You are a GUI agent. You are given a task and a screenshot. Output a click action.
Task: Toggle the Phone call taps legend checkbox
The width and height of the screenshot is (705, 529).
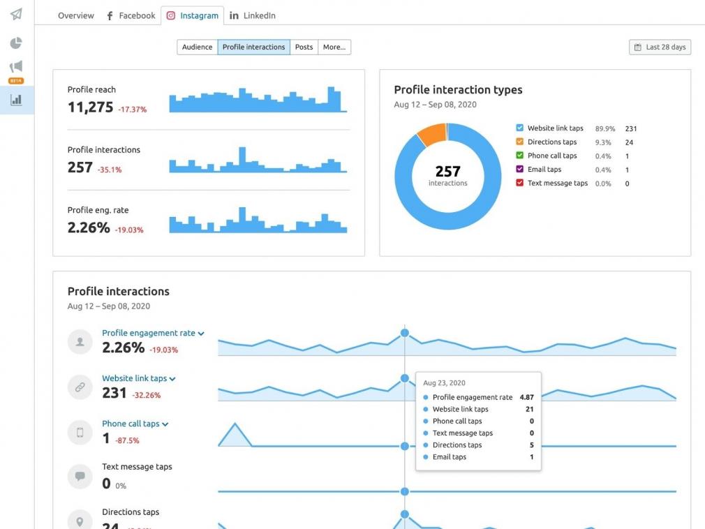click(520, 155)
